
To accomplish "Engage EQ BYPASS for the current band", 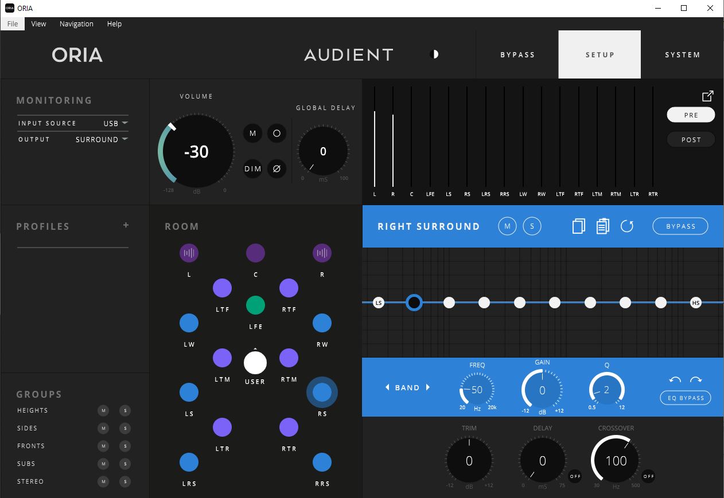I will [x=685, y=397].
